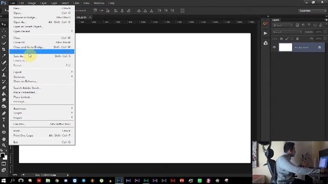Open the Layers panel options menu icon
This screenshot has width=328, height=184.
(x=326, y=20)
